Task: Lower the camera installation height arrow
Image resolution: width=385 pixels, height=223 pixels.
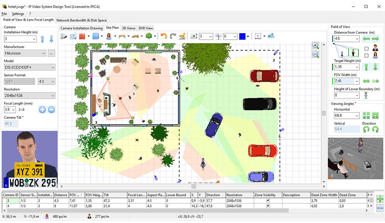Action: [x=51, y=39]
